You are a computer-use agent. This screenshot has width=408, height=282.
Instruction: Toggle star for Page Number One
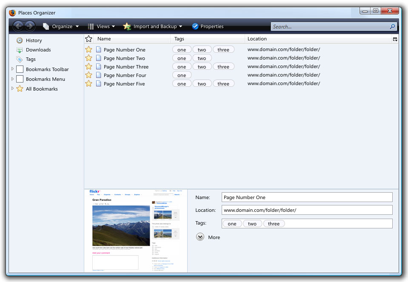click(x=88, y=50)
